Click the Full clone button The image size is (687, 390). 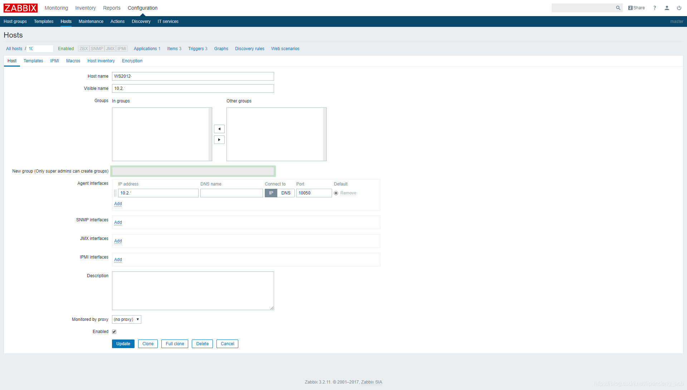(x=175, y=344)
